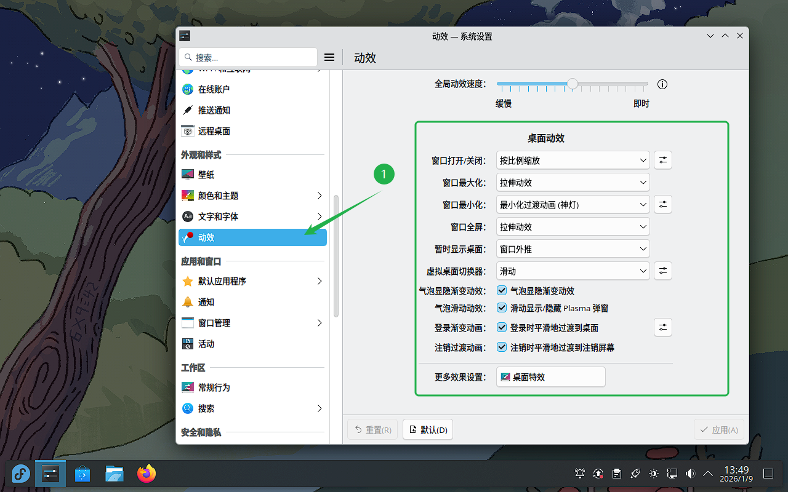The image size is (788, 492).
Task: Open 桌面特效 settings button
Action: [550, 377]
